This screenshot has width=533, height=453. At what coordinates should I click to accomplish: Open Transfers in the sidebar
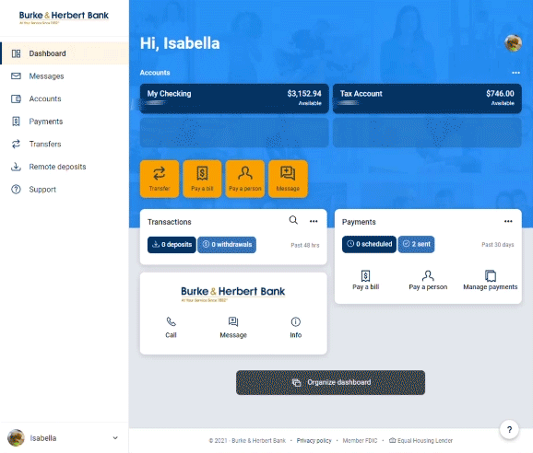point(65,145)
